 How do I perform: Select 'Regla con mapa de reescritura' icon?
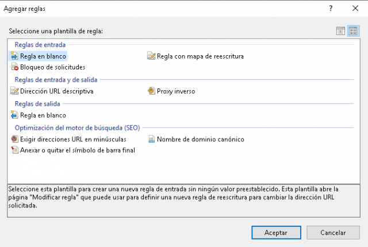pos(151,56)
